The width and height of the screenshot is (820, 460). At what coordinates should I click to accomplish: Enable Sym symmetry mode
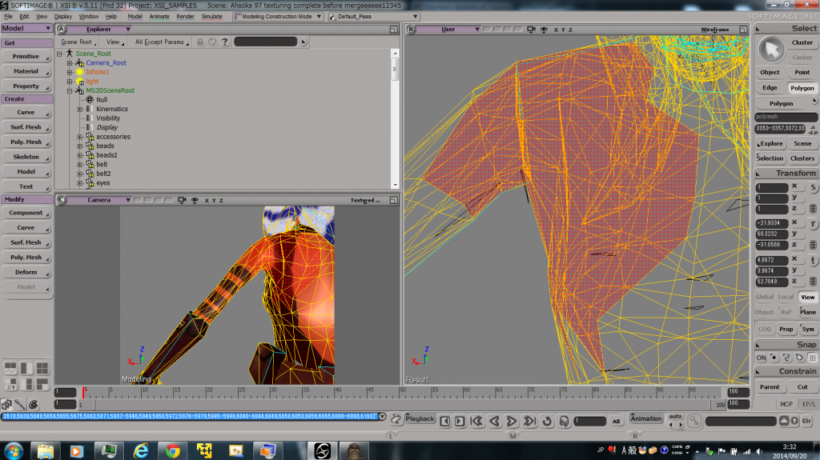pos(808,330)
